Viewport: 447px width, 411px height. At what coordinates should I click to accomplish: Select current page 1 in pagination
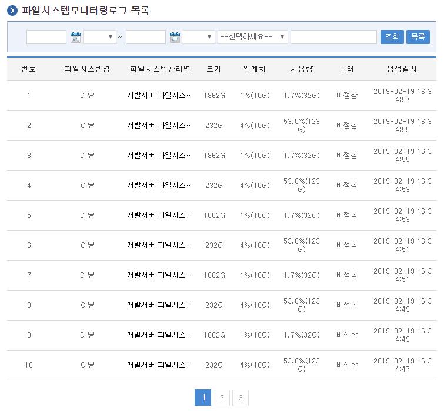(203, 398)
